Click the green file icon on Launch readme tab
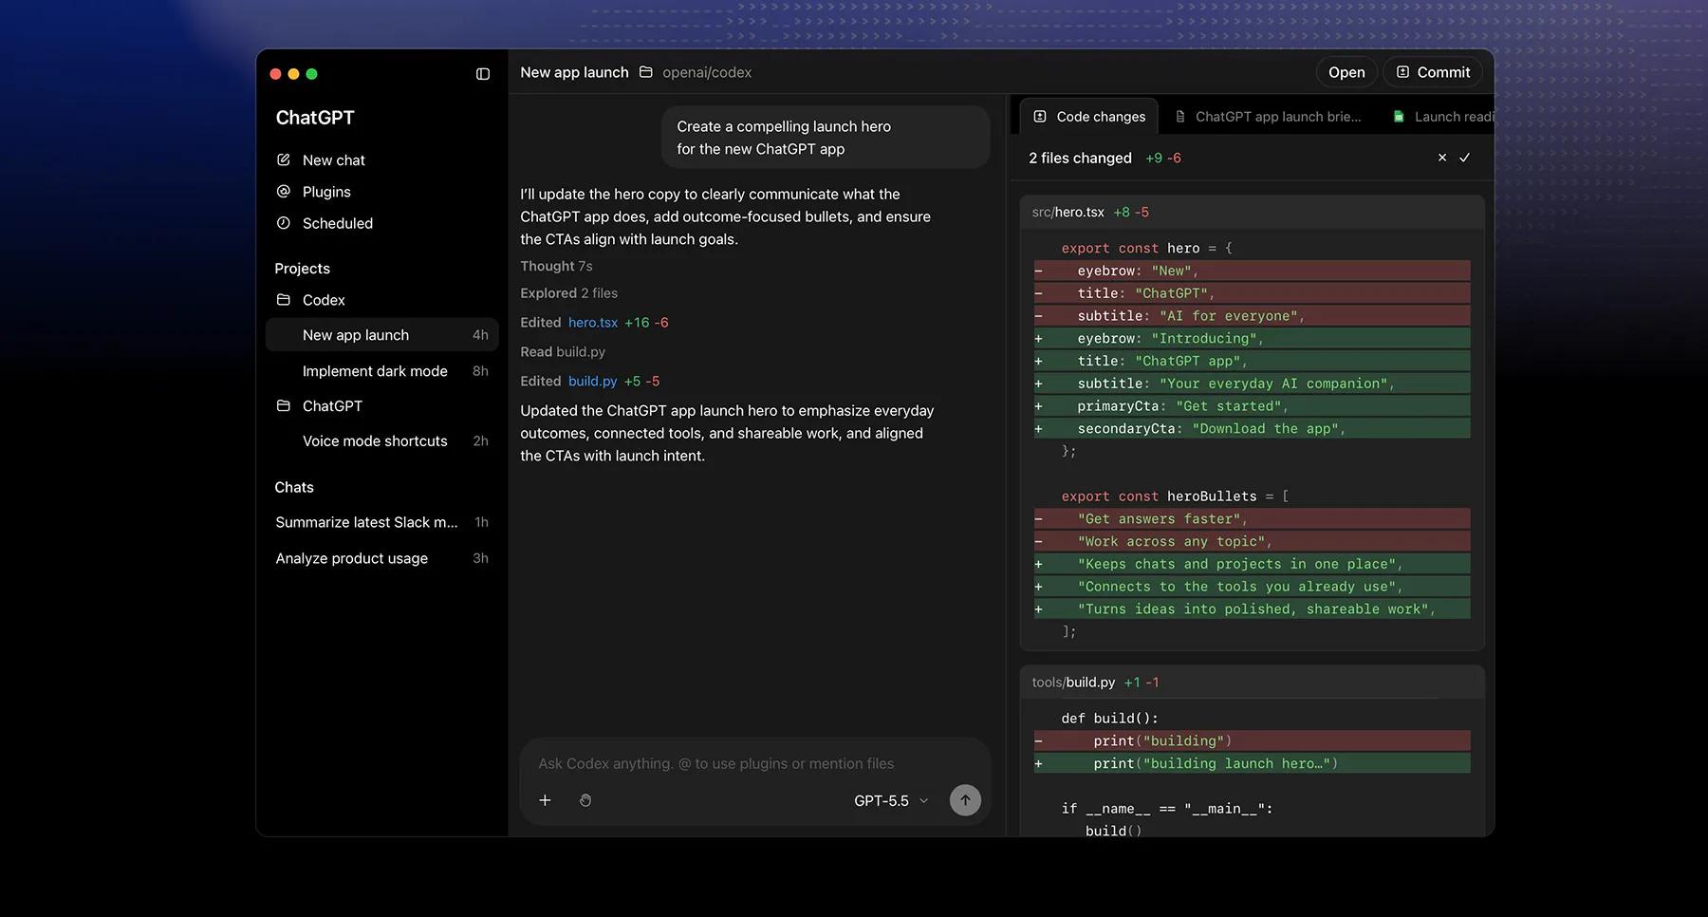Image resolution: width=1708 pixels, height=917 pixels. click(x=1399, y=117)
